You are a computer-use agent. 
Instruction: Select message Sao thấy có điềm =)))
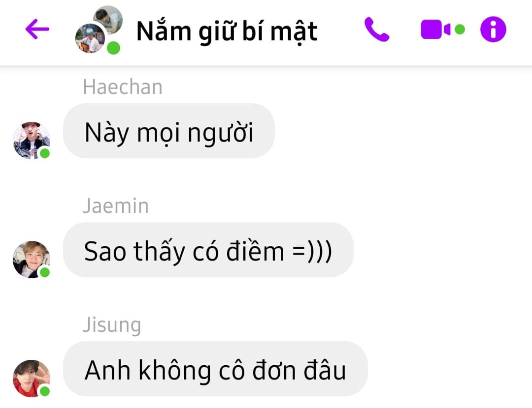[x=208, y=250]
